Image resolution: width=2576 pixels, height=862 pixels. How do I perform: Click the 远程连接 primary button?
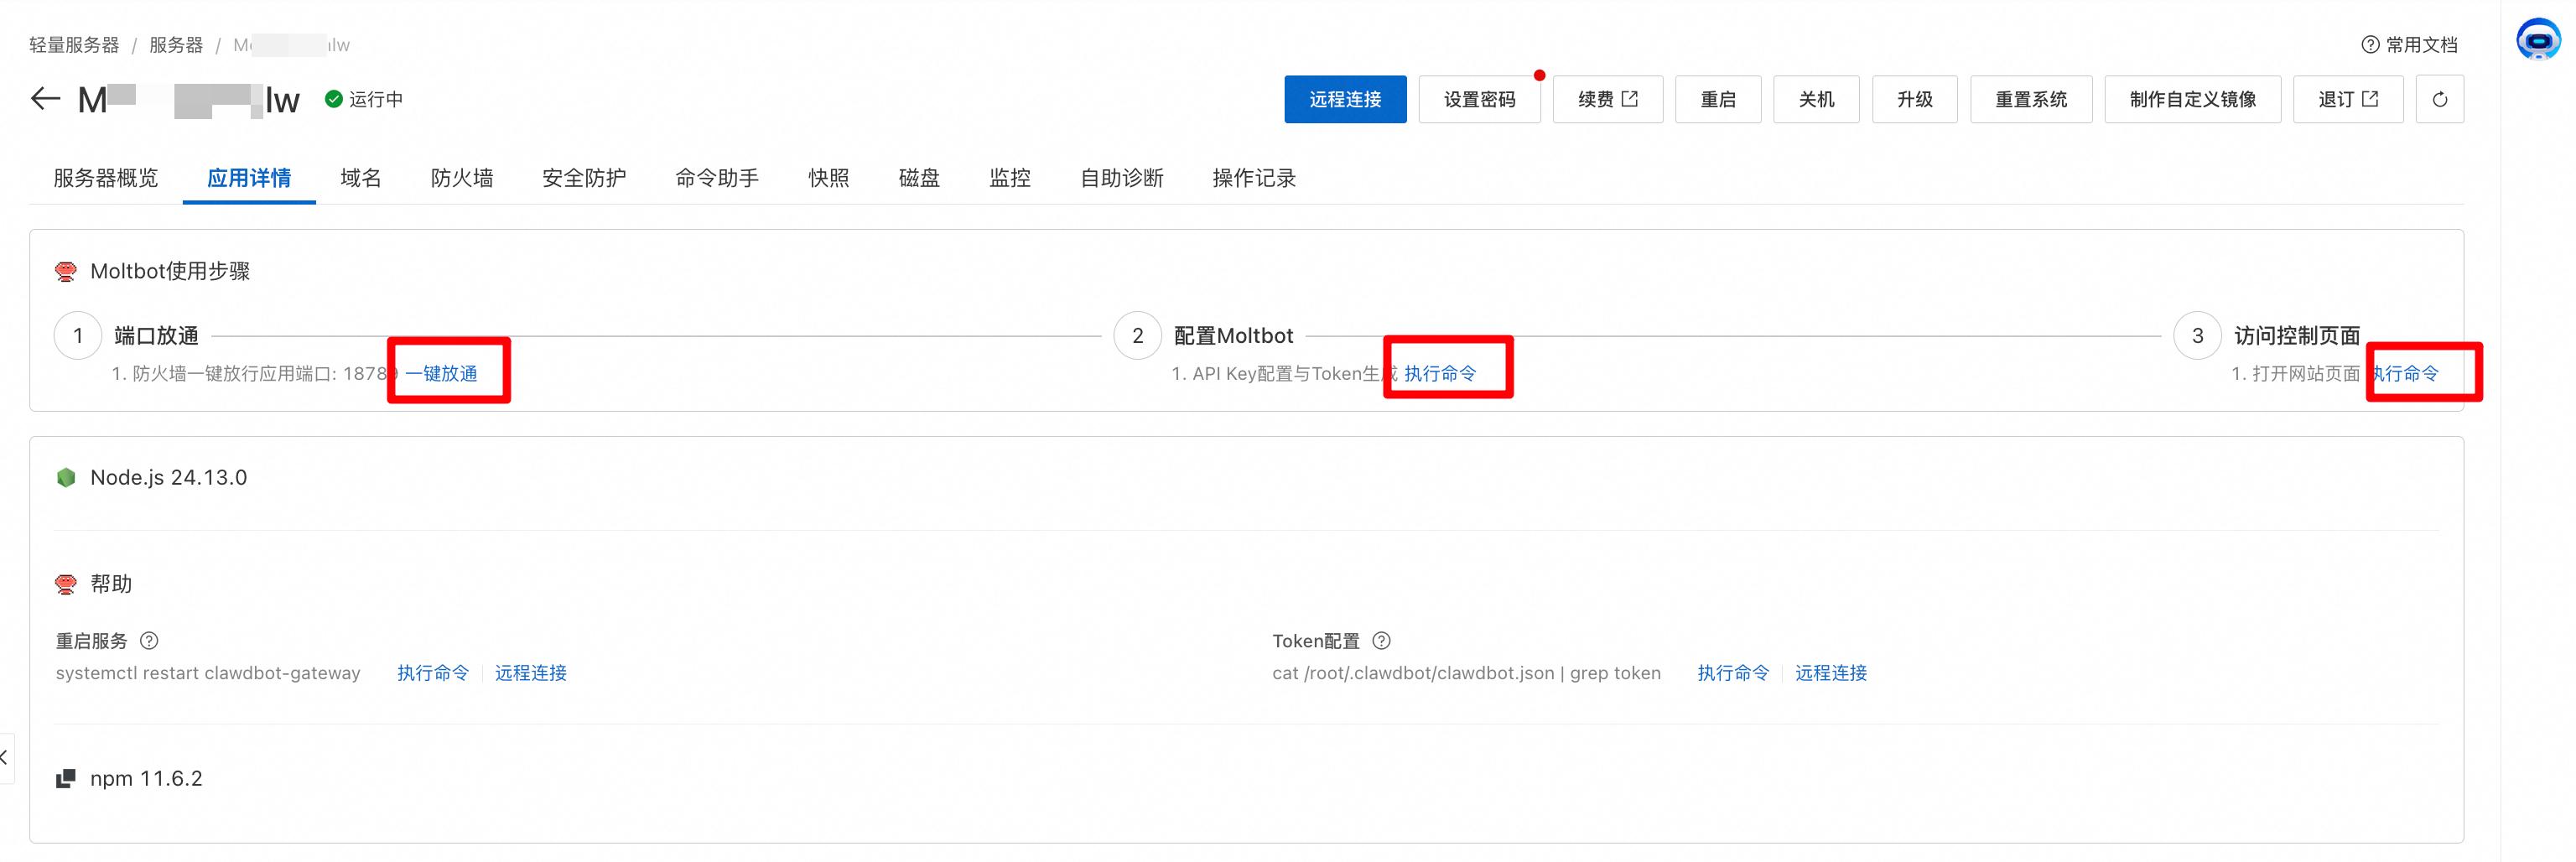[x=1345, y=99]
